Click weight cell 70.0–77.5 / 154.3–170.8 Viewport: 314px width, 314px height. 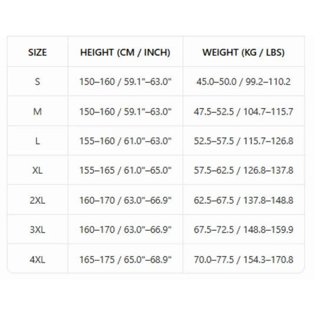click(x=243, y=259)
